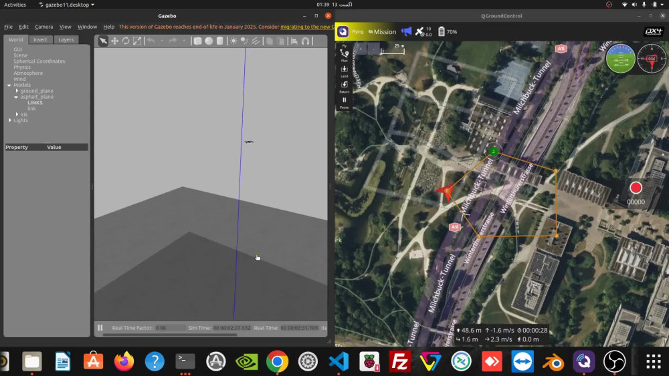Click the redo arrow in Gazebo toolbar
The height and width of the screenshot is (376, 669).
coord(173,41)
